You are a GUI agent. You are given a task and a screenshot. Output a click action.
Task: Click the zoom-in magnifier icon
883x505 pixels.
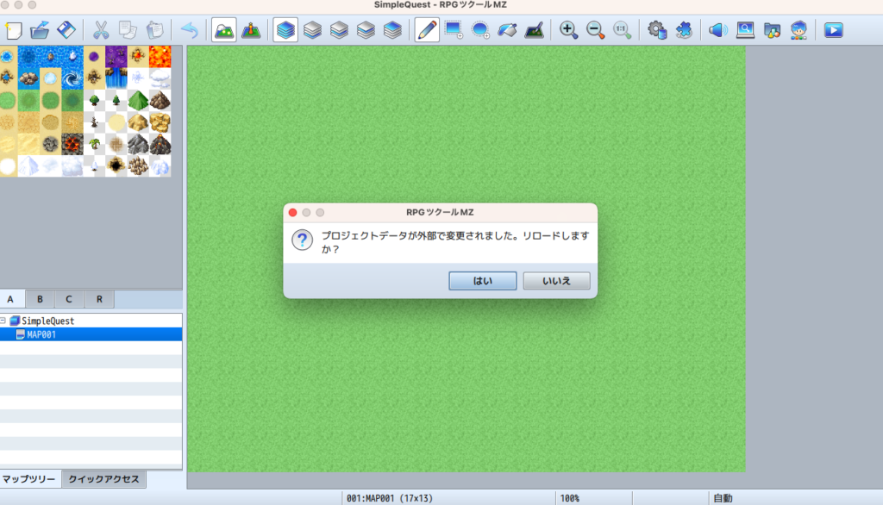568,30
